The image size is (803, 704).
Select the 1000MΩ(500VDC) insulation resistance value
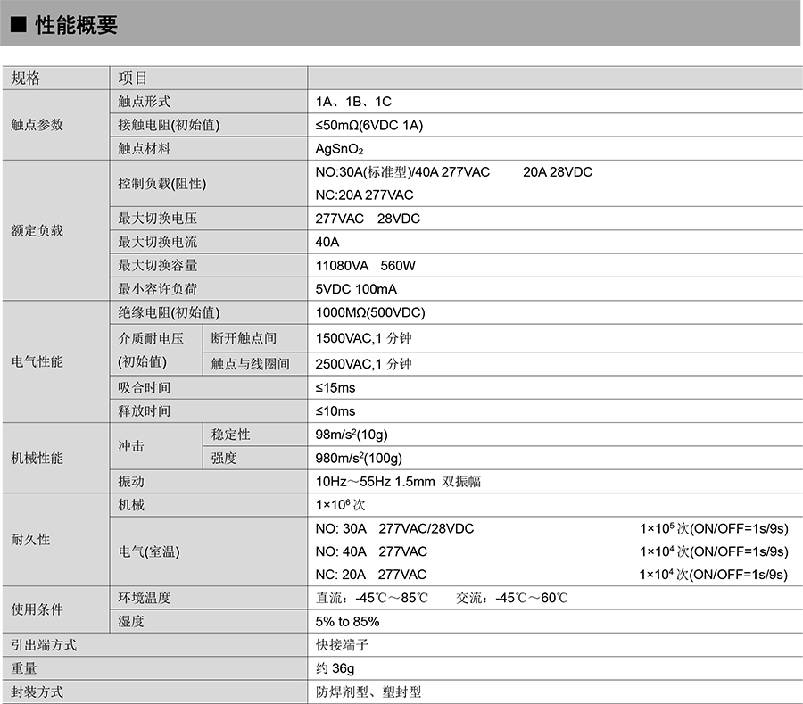click(x=370, y=312)
